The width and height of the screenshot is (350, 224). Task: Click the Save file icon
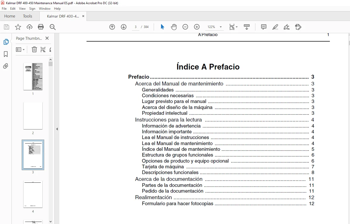pyautogui.click(x=7, y=27)
